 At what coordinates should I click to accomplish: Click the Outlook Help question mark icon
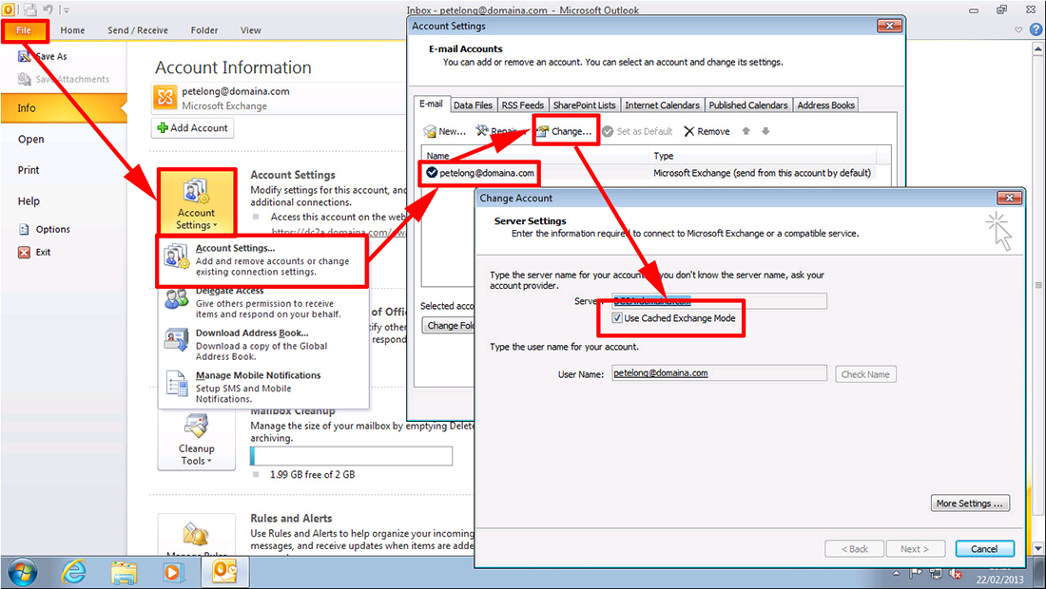tap(1036, 30)
